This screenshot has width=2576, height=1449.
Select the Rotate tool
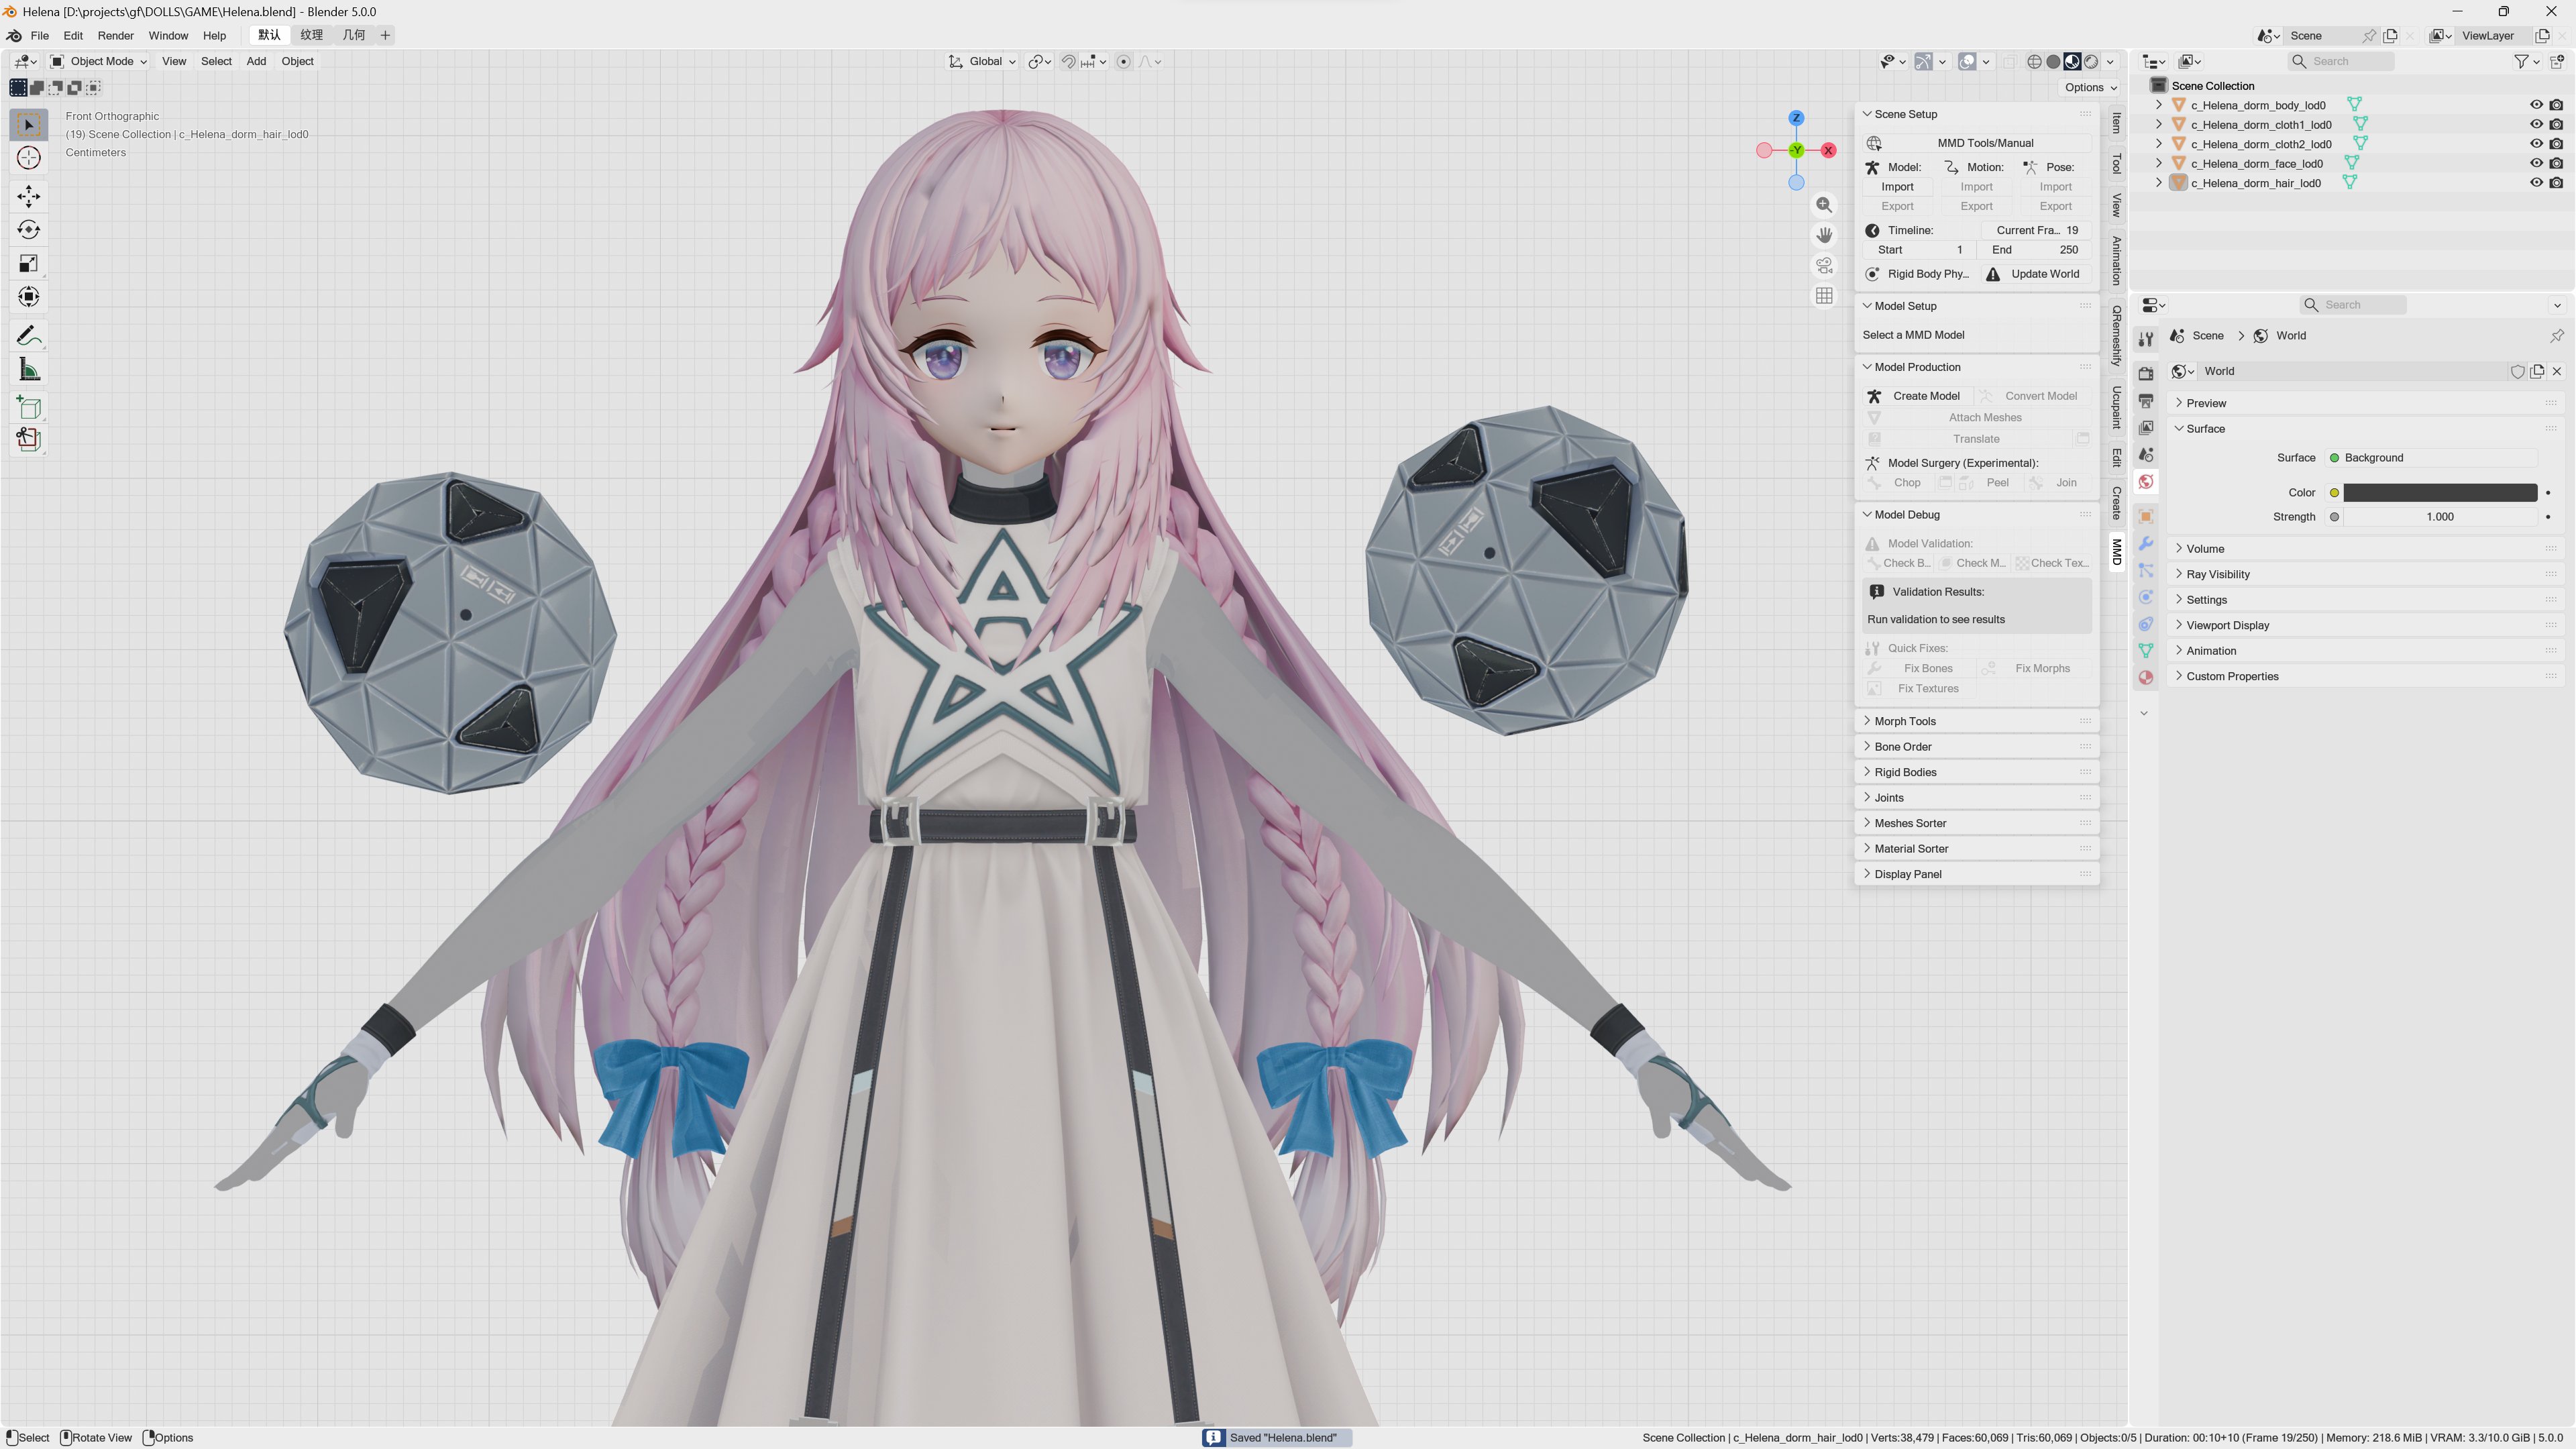[x=28, y=230]
